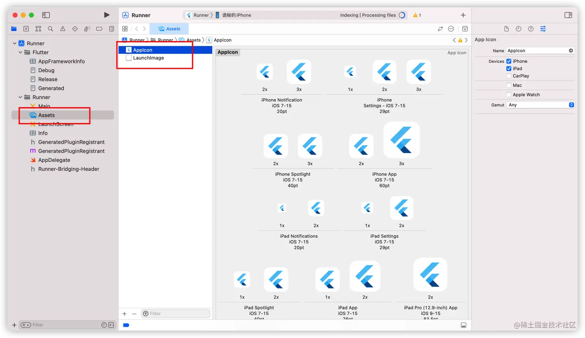Open the Issue navigator warning icon
The width and height of the screenshot is (585, 338).
(x=63, y=29)
